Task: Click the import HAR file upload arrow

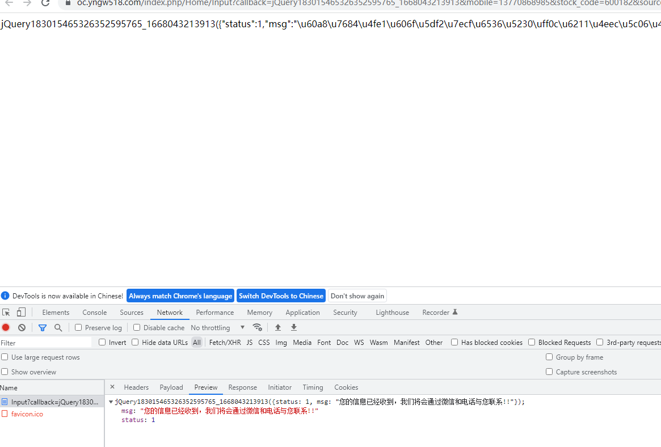Action: coord(278,327)
